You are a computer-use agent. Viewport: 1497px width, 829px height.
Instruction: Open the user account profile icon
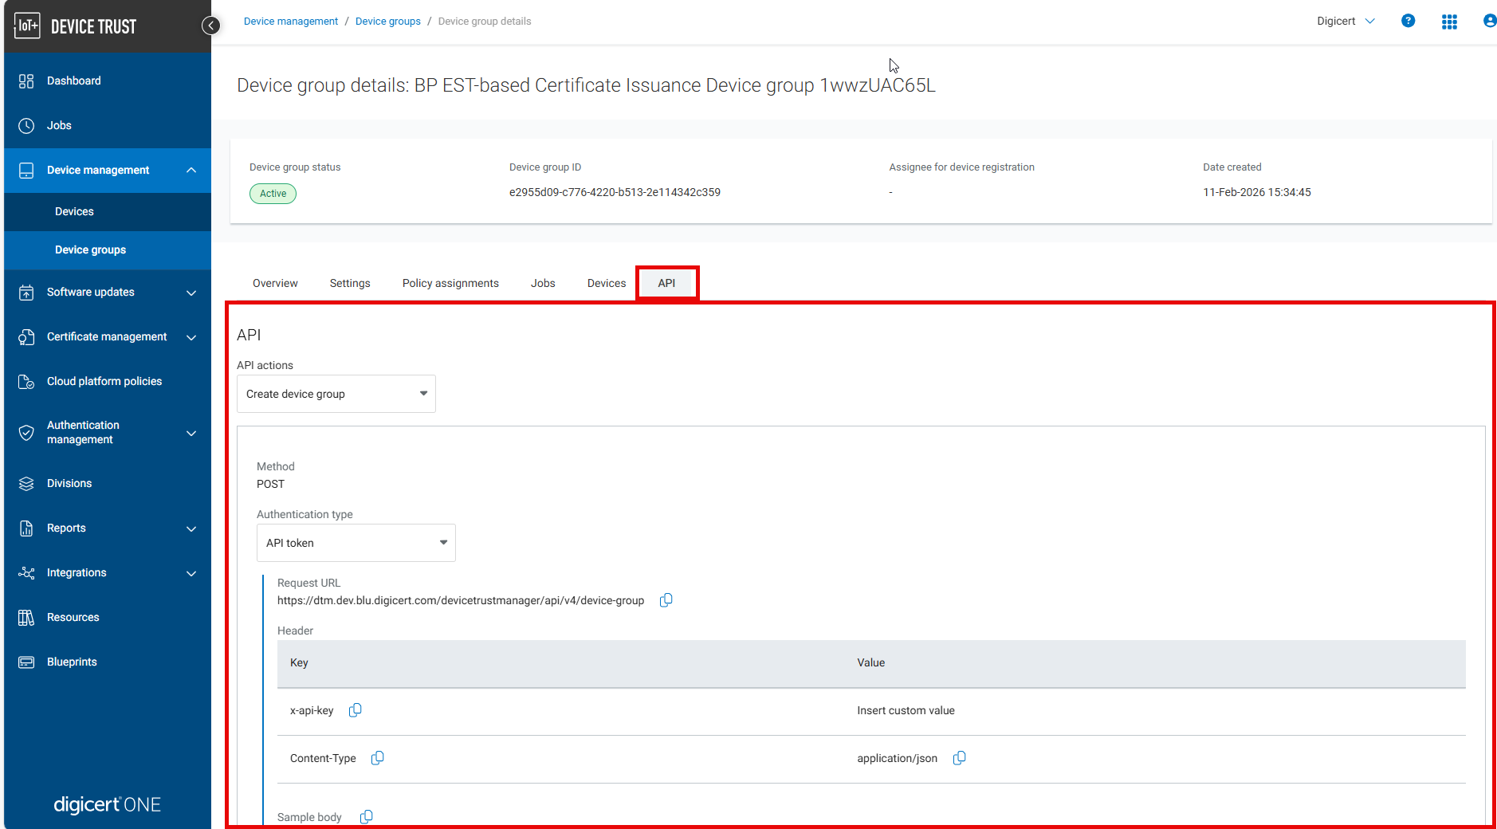pos(1487,22)
